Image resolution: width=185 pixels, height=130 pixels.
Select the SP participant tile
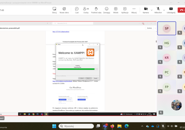(166, 29)
